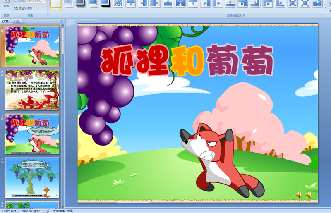The width and height of the screenshot is (331, 213).
Task: Switch to the 幻灯片 (Slides) tab
Action: [x=6, y=21]
